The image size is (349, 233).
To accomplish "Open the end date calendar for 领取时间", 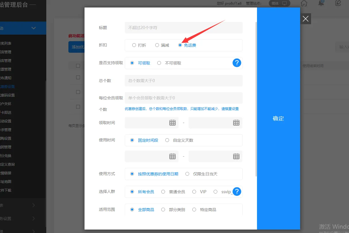I will point(236,123).
